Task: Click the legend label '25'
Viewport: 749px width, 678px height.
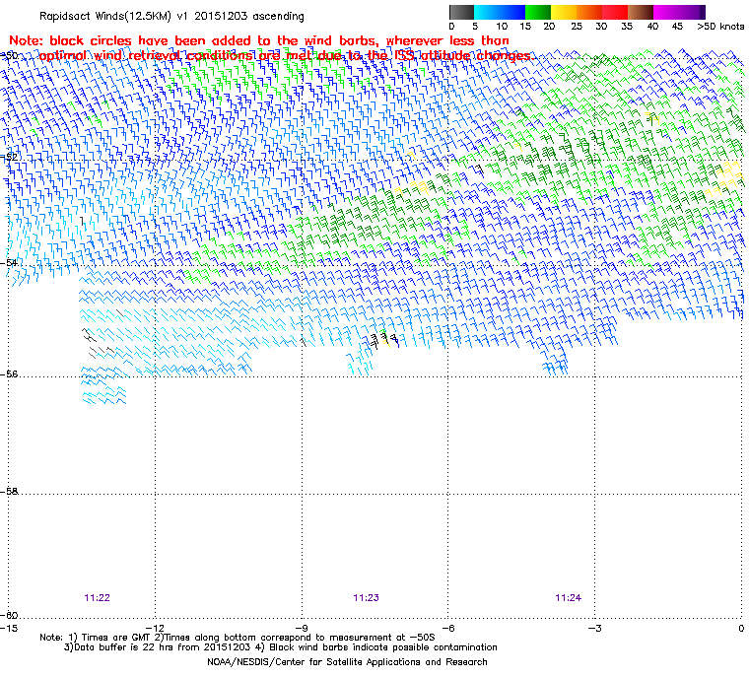Action: [577, 27]
